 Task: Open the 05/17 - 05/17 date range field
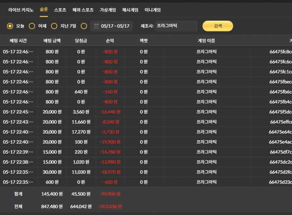(111, 26)
